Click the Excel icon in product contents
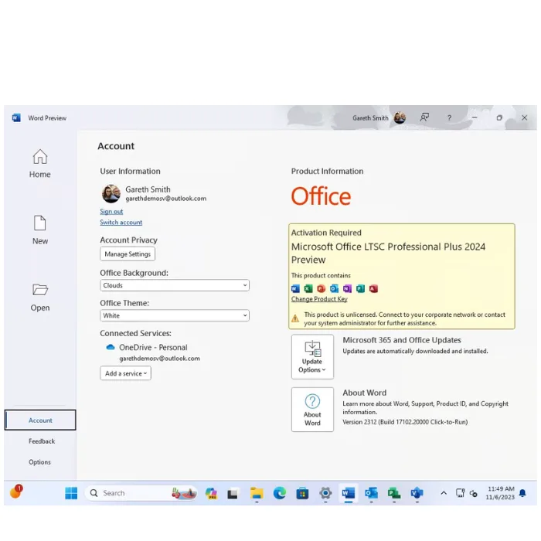This screenshot has height=541, width=541. point(308,288)
